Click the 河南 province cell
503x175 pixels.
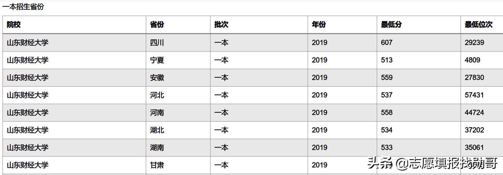[x=157, y=113]
